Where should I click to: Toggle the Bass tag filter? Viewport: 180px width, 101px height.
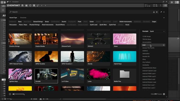20,22
